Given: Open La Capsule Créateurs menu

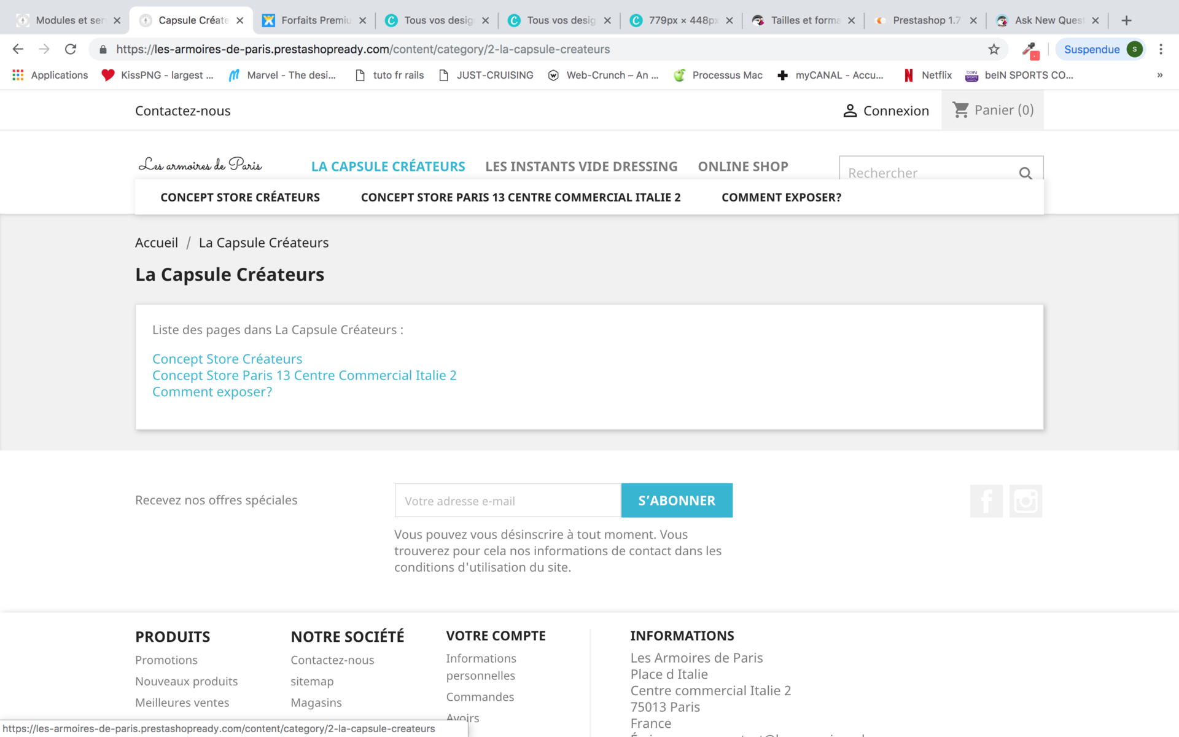Looking at the screenshot, I should tap(388, 166).
